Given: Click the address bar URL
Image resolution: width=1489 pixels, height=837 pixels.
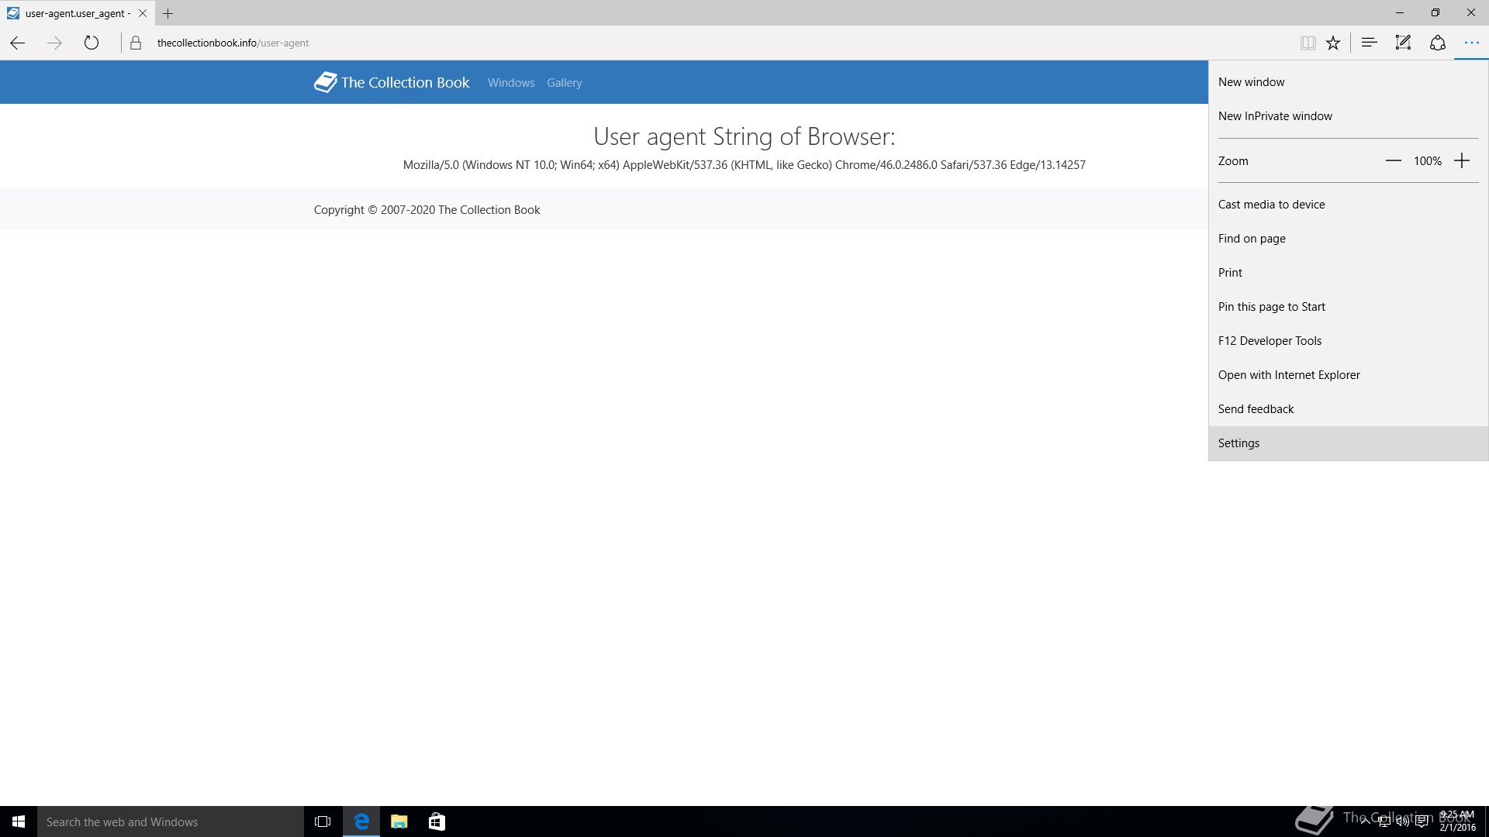Looking at the screenshot, I should [233, 43].
